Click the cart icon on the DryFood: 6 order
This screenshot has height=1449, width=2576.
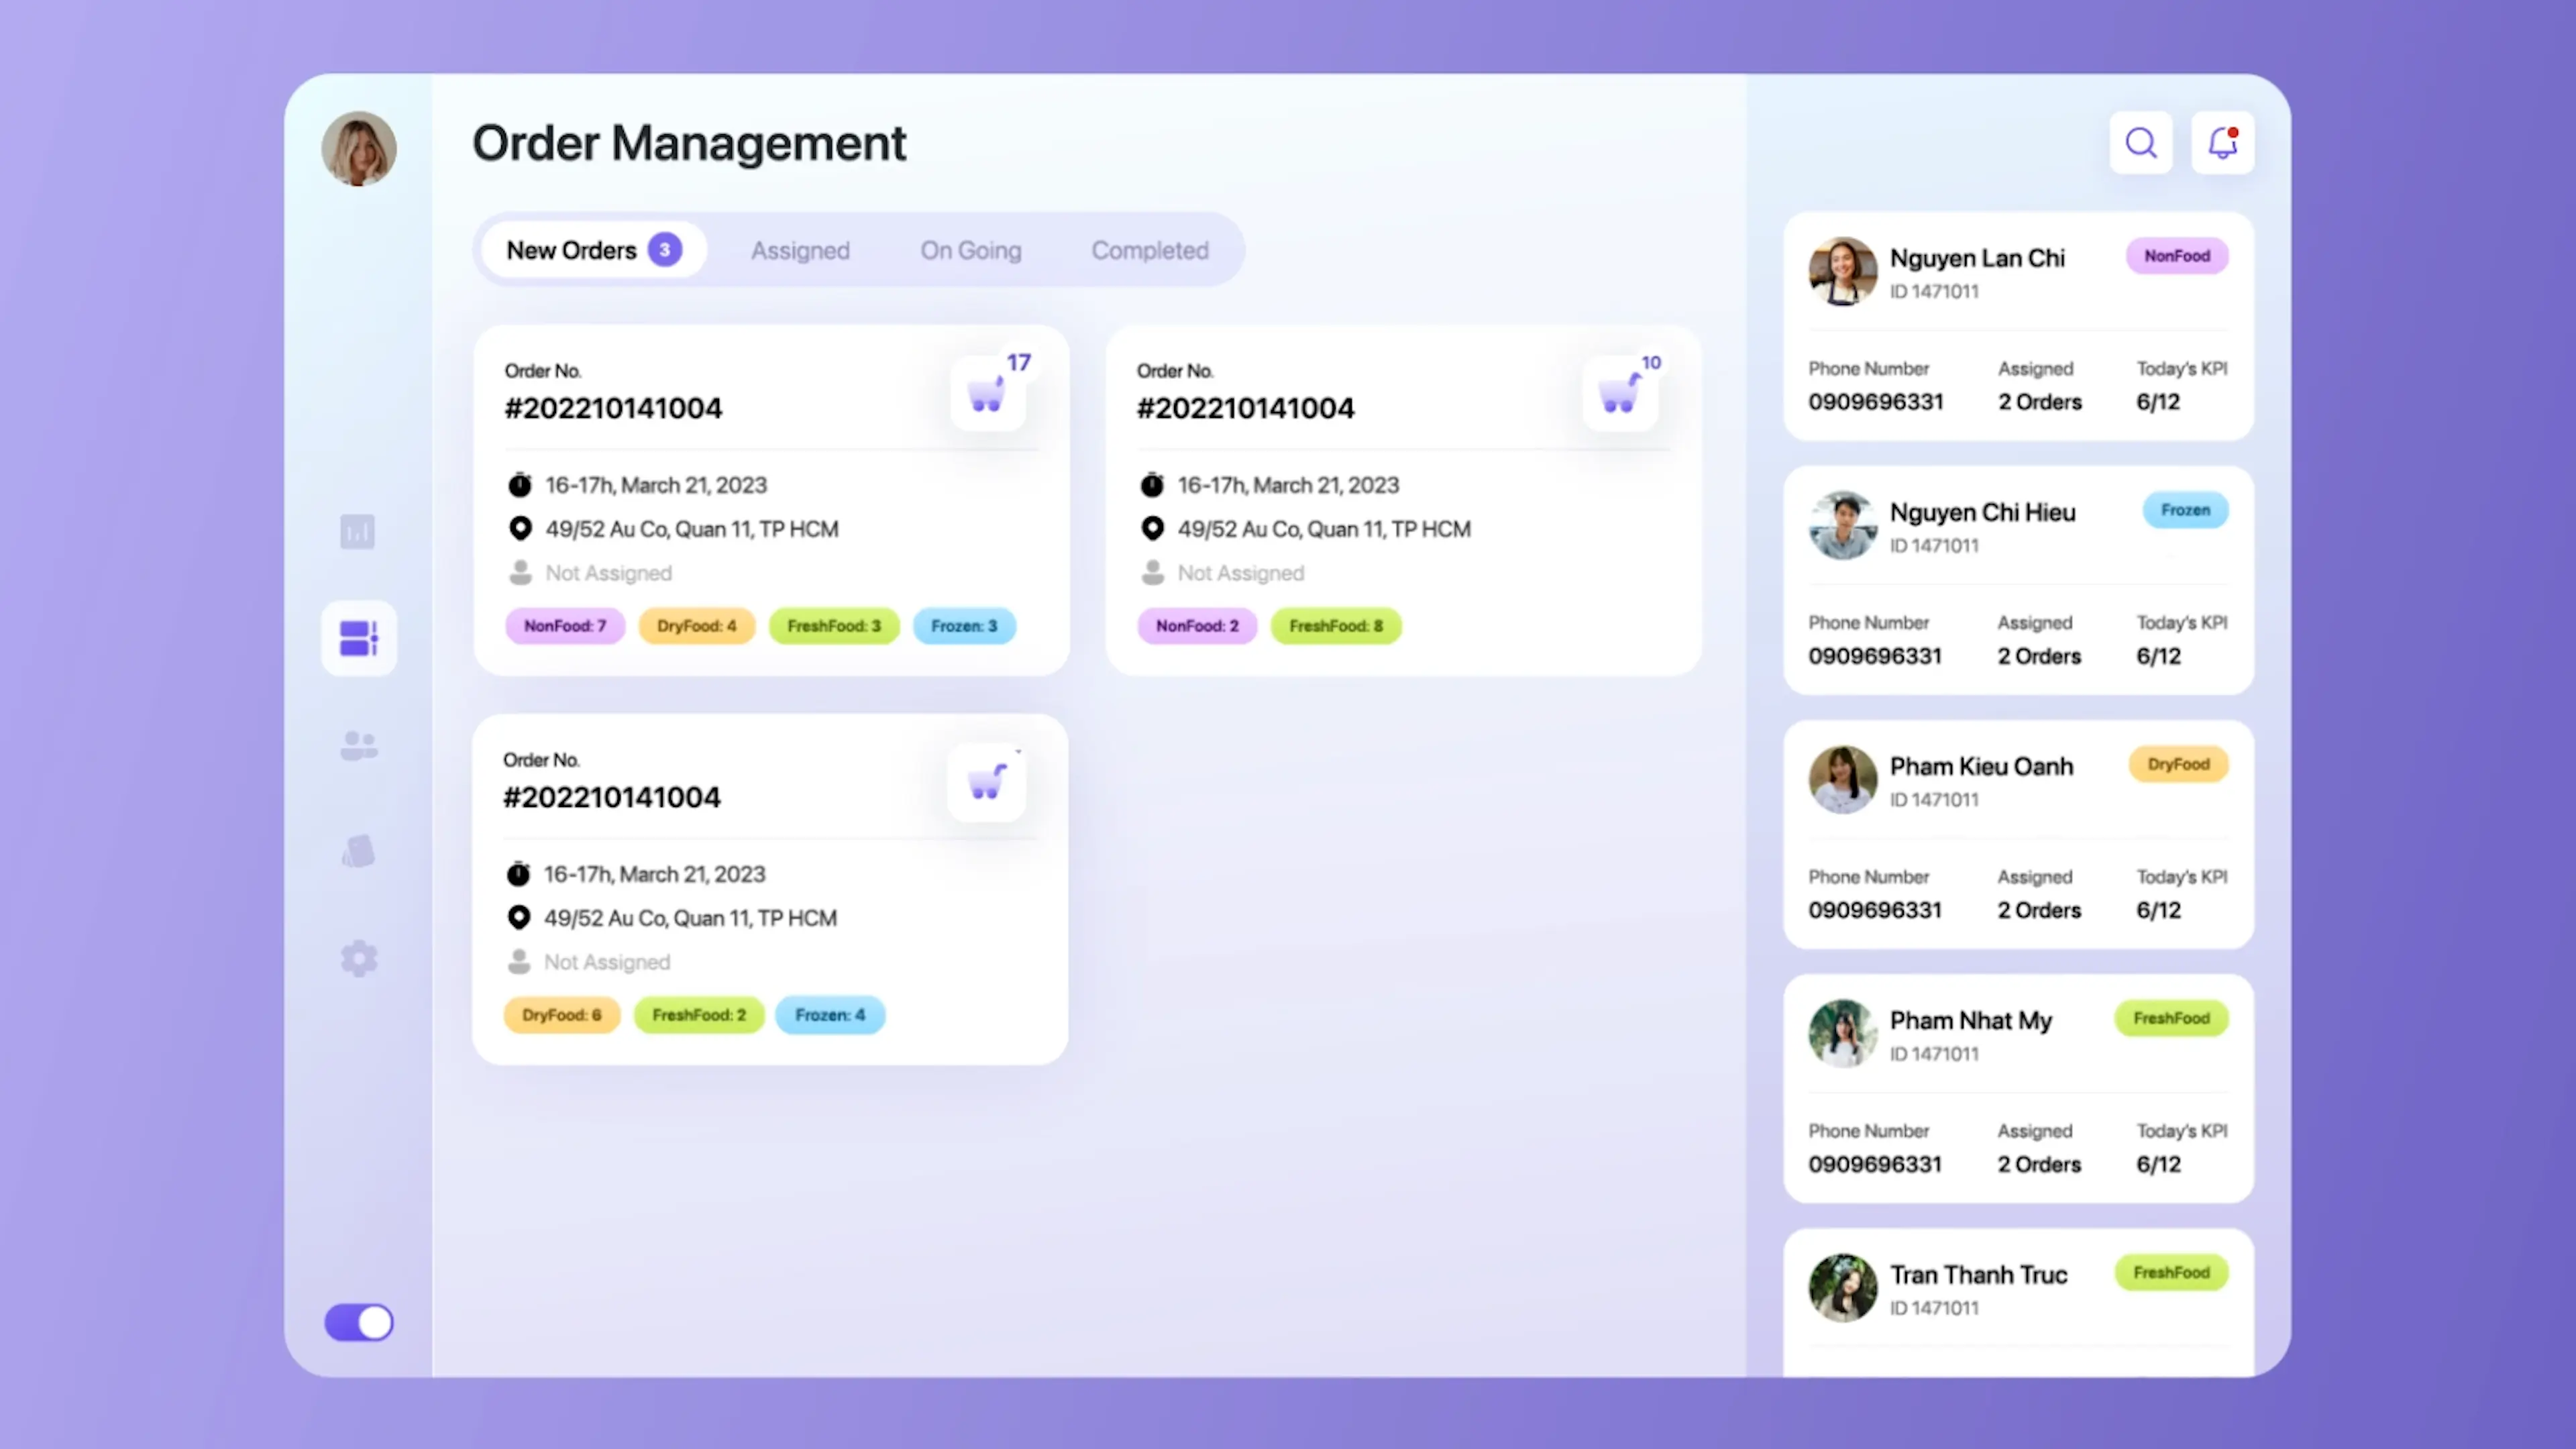(986, 782)
